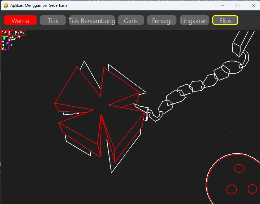260x204 pixels.
Task: Click the short red mark on the right canvas
Action: click(x=230, y=132)
